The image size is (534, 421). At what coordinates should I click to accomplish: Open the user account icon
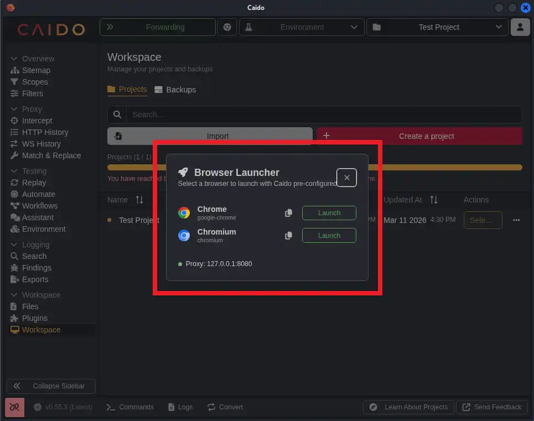tap(520, 27)
